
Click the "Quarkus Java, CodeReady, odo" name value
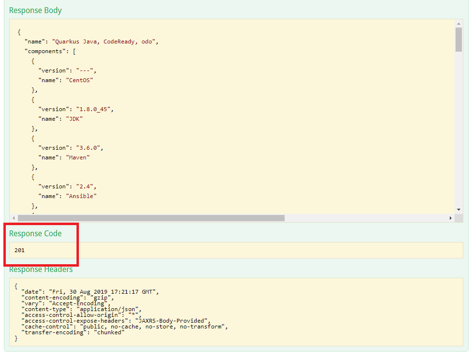pos(105,42)
